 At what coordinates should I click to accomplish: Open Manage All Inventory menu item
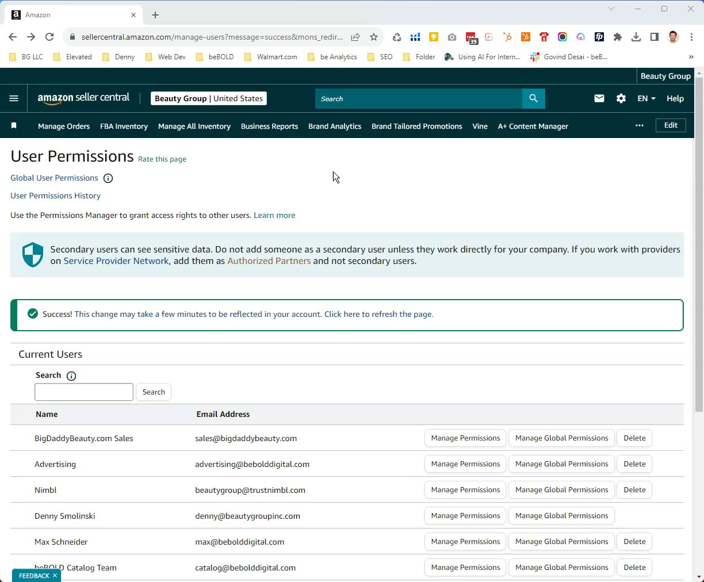pos(194,126)
